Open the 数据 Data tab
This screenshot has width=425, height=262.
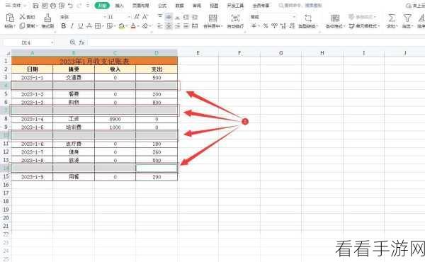click(x=179, y=6)
